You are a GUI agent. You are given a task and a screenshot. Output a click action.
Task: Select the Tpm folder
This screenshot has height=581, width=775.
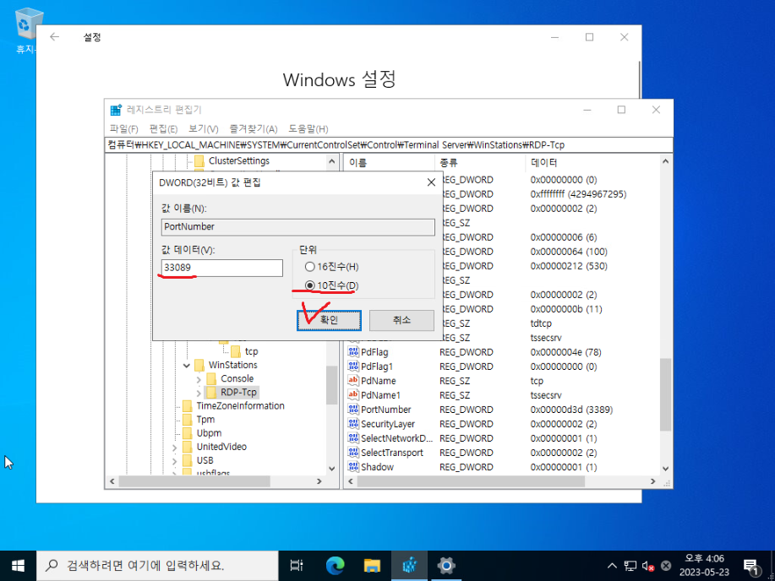pyautogui.click(x=205, y=420)
